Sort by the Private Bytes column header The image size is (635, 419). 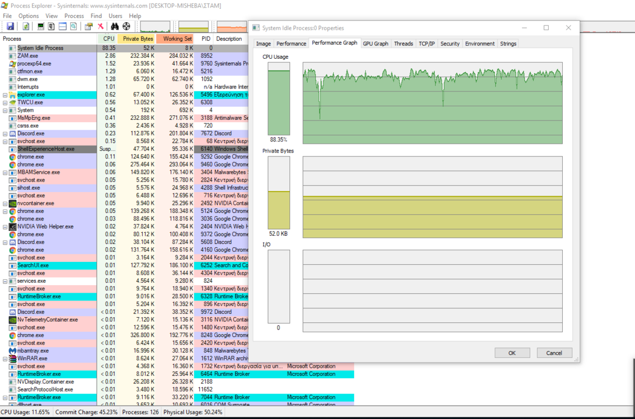pyautogui.click(x=136, y=39)
